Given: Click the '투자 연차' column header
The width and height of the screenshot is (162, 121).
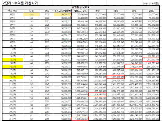Looking at the screenshot, I should 13,11.
